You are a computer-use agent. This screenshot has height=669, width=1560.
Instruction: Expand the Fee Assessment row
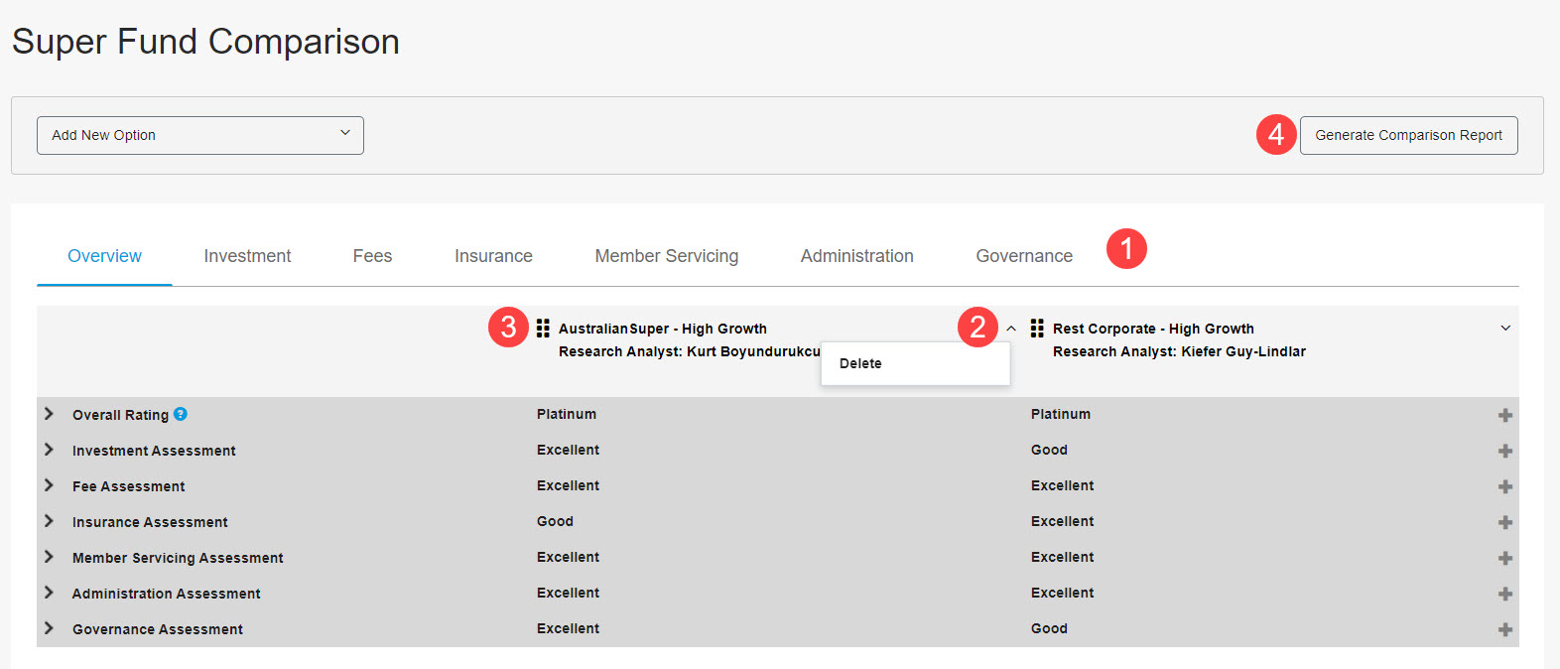click(x=49, y=485)
